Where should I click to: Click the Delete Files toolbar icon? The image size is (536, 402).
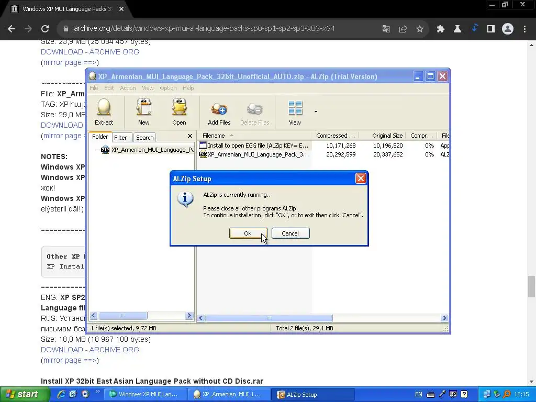click(x=255, y=109)
